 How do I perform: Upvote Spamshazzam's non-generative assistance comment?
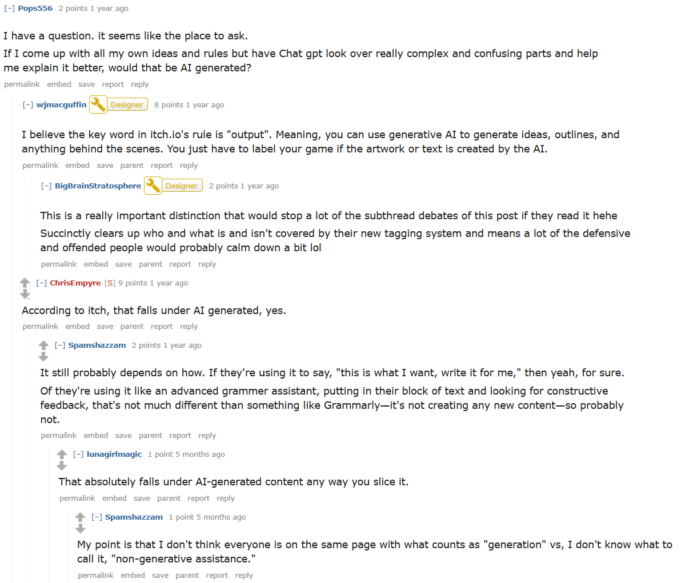[80, 517]
